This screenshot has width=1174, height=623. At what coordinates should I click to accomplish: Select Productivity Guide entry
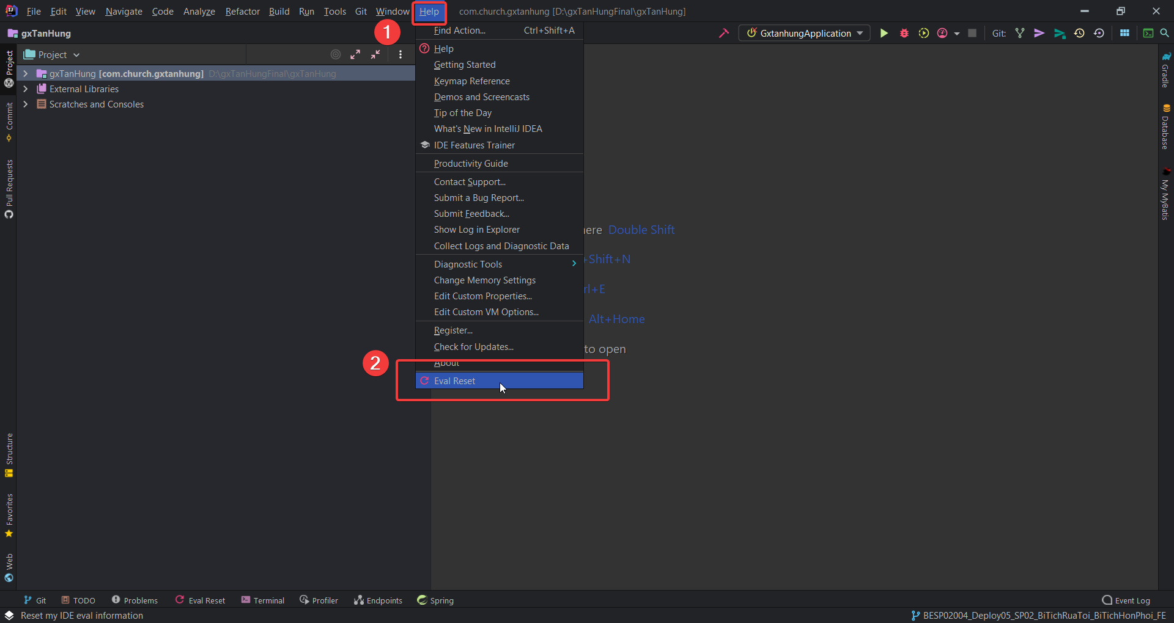pos(500,164)
